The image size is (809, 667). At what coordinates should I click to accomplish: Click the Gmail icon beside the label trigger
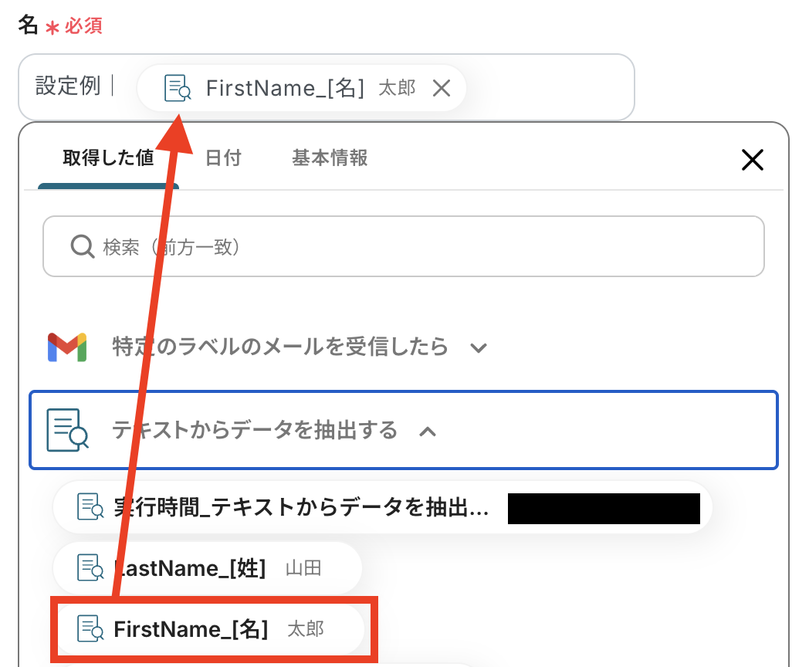coord(67,347)
